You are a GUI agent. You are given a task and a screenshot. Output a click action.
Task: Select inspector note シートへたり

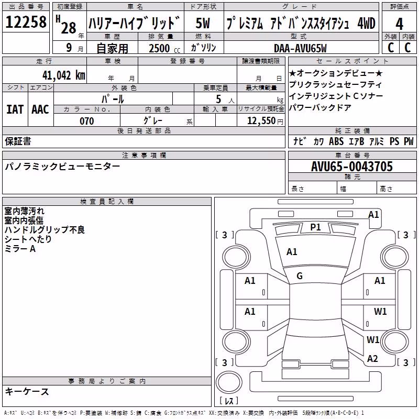[28, 239]
